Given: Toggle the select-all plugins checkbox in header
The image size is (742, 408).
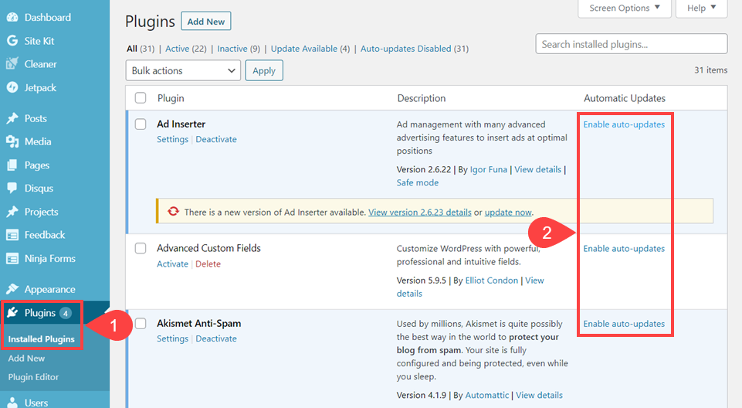Looking at the screenshot, I should point(141,98).
